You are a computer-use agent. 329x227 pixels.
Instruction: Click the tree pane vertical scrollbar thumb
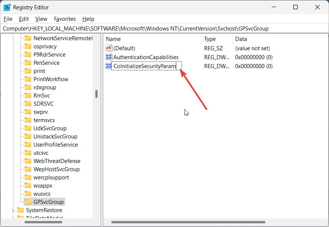point(96,94)
